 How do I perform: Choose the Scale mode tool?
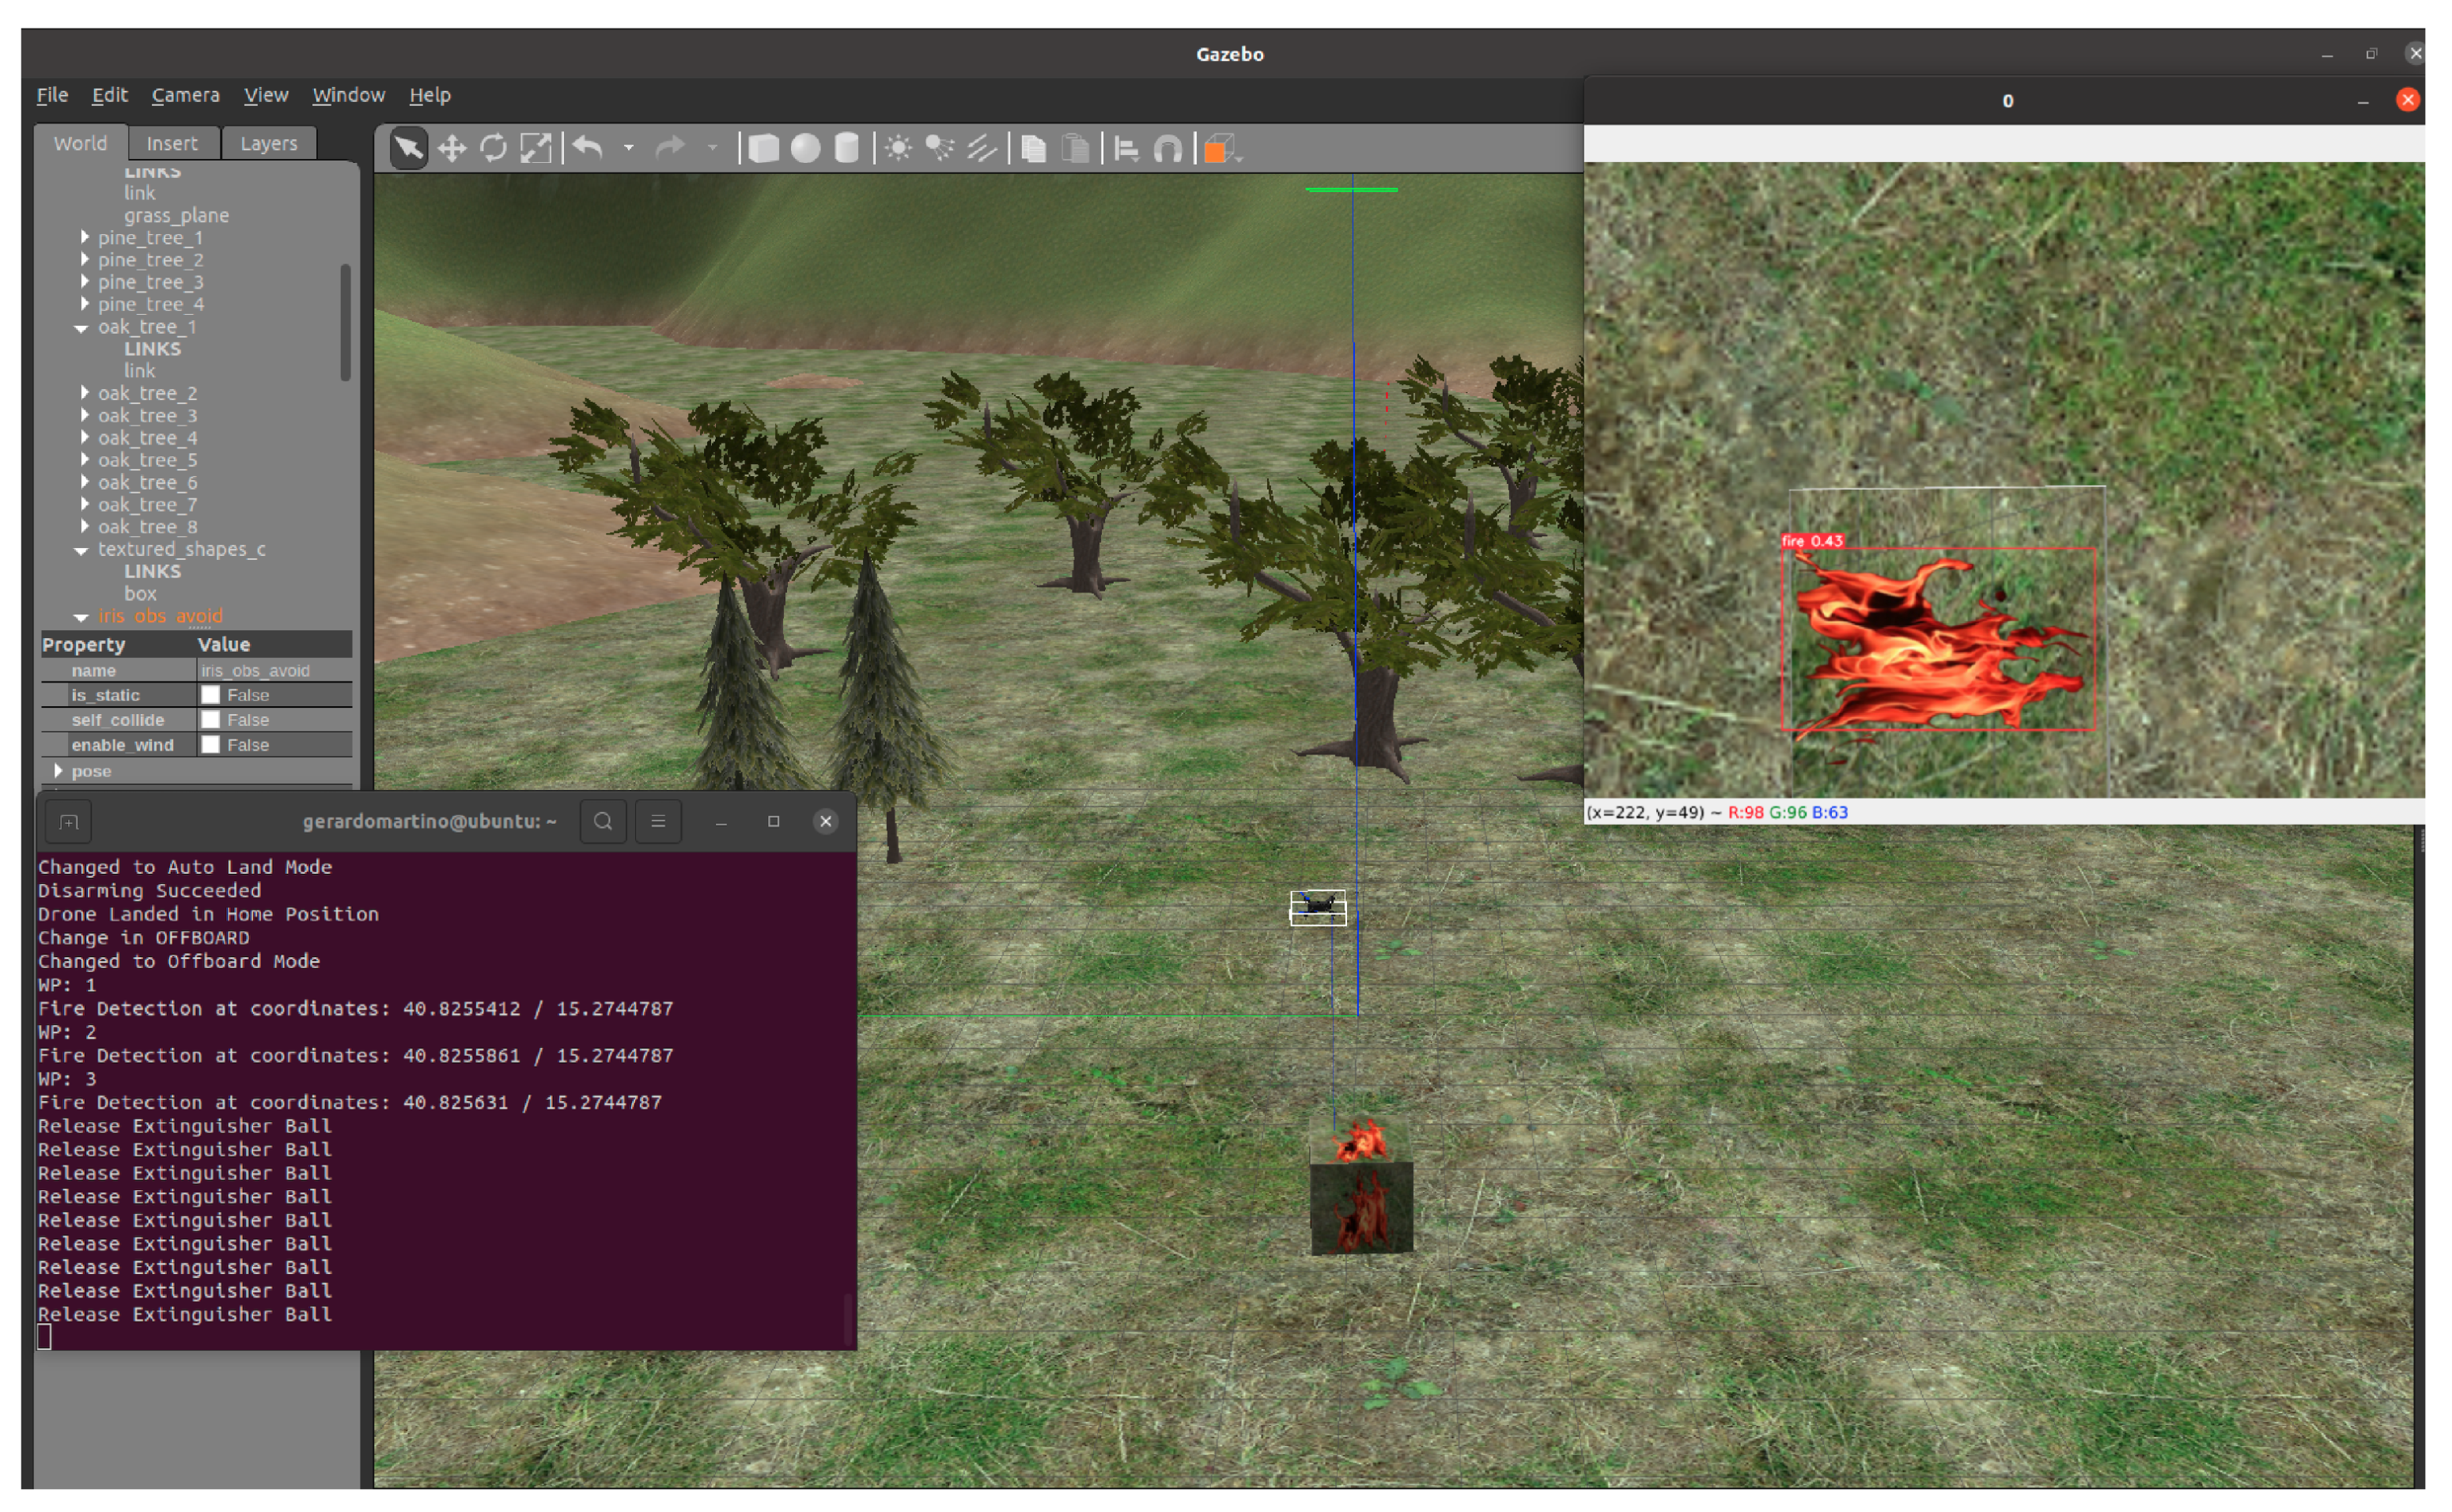pyautogui.click(x=535, y=149)
